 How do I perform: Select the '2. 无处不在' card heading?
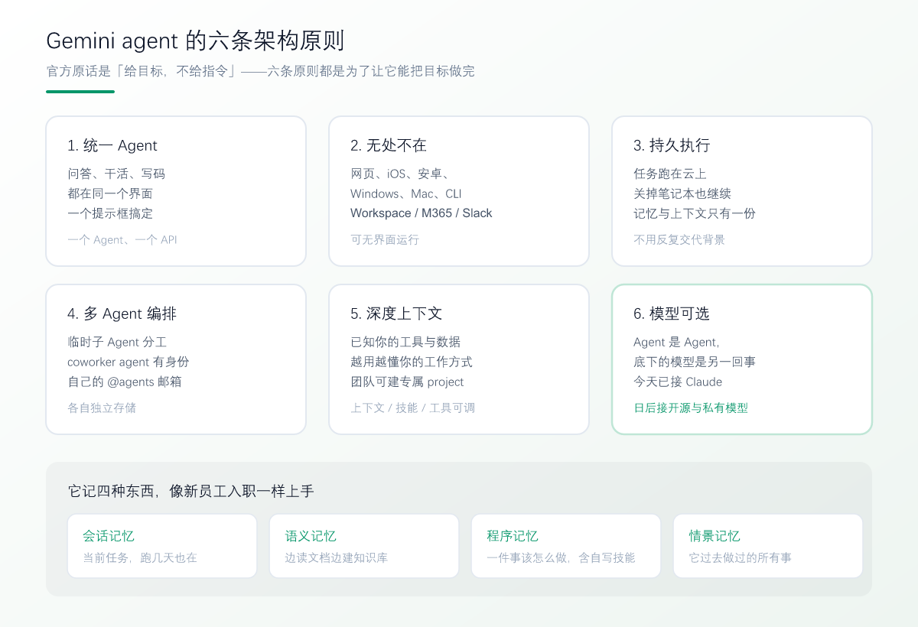click(389, 145)
